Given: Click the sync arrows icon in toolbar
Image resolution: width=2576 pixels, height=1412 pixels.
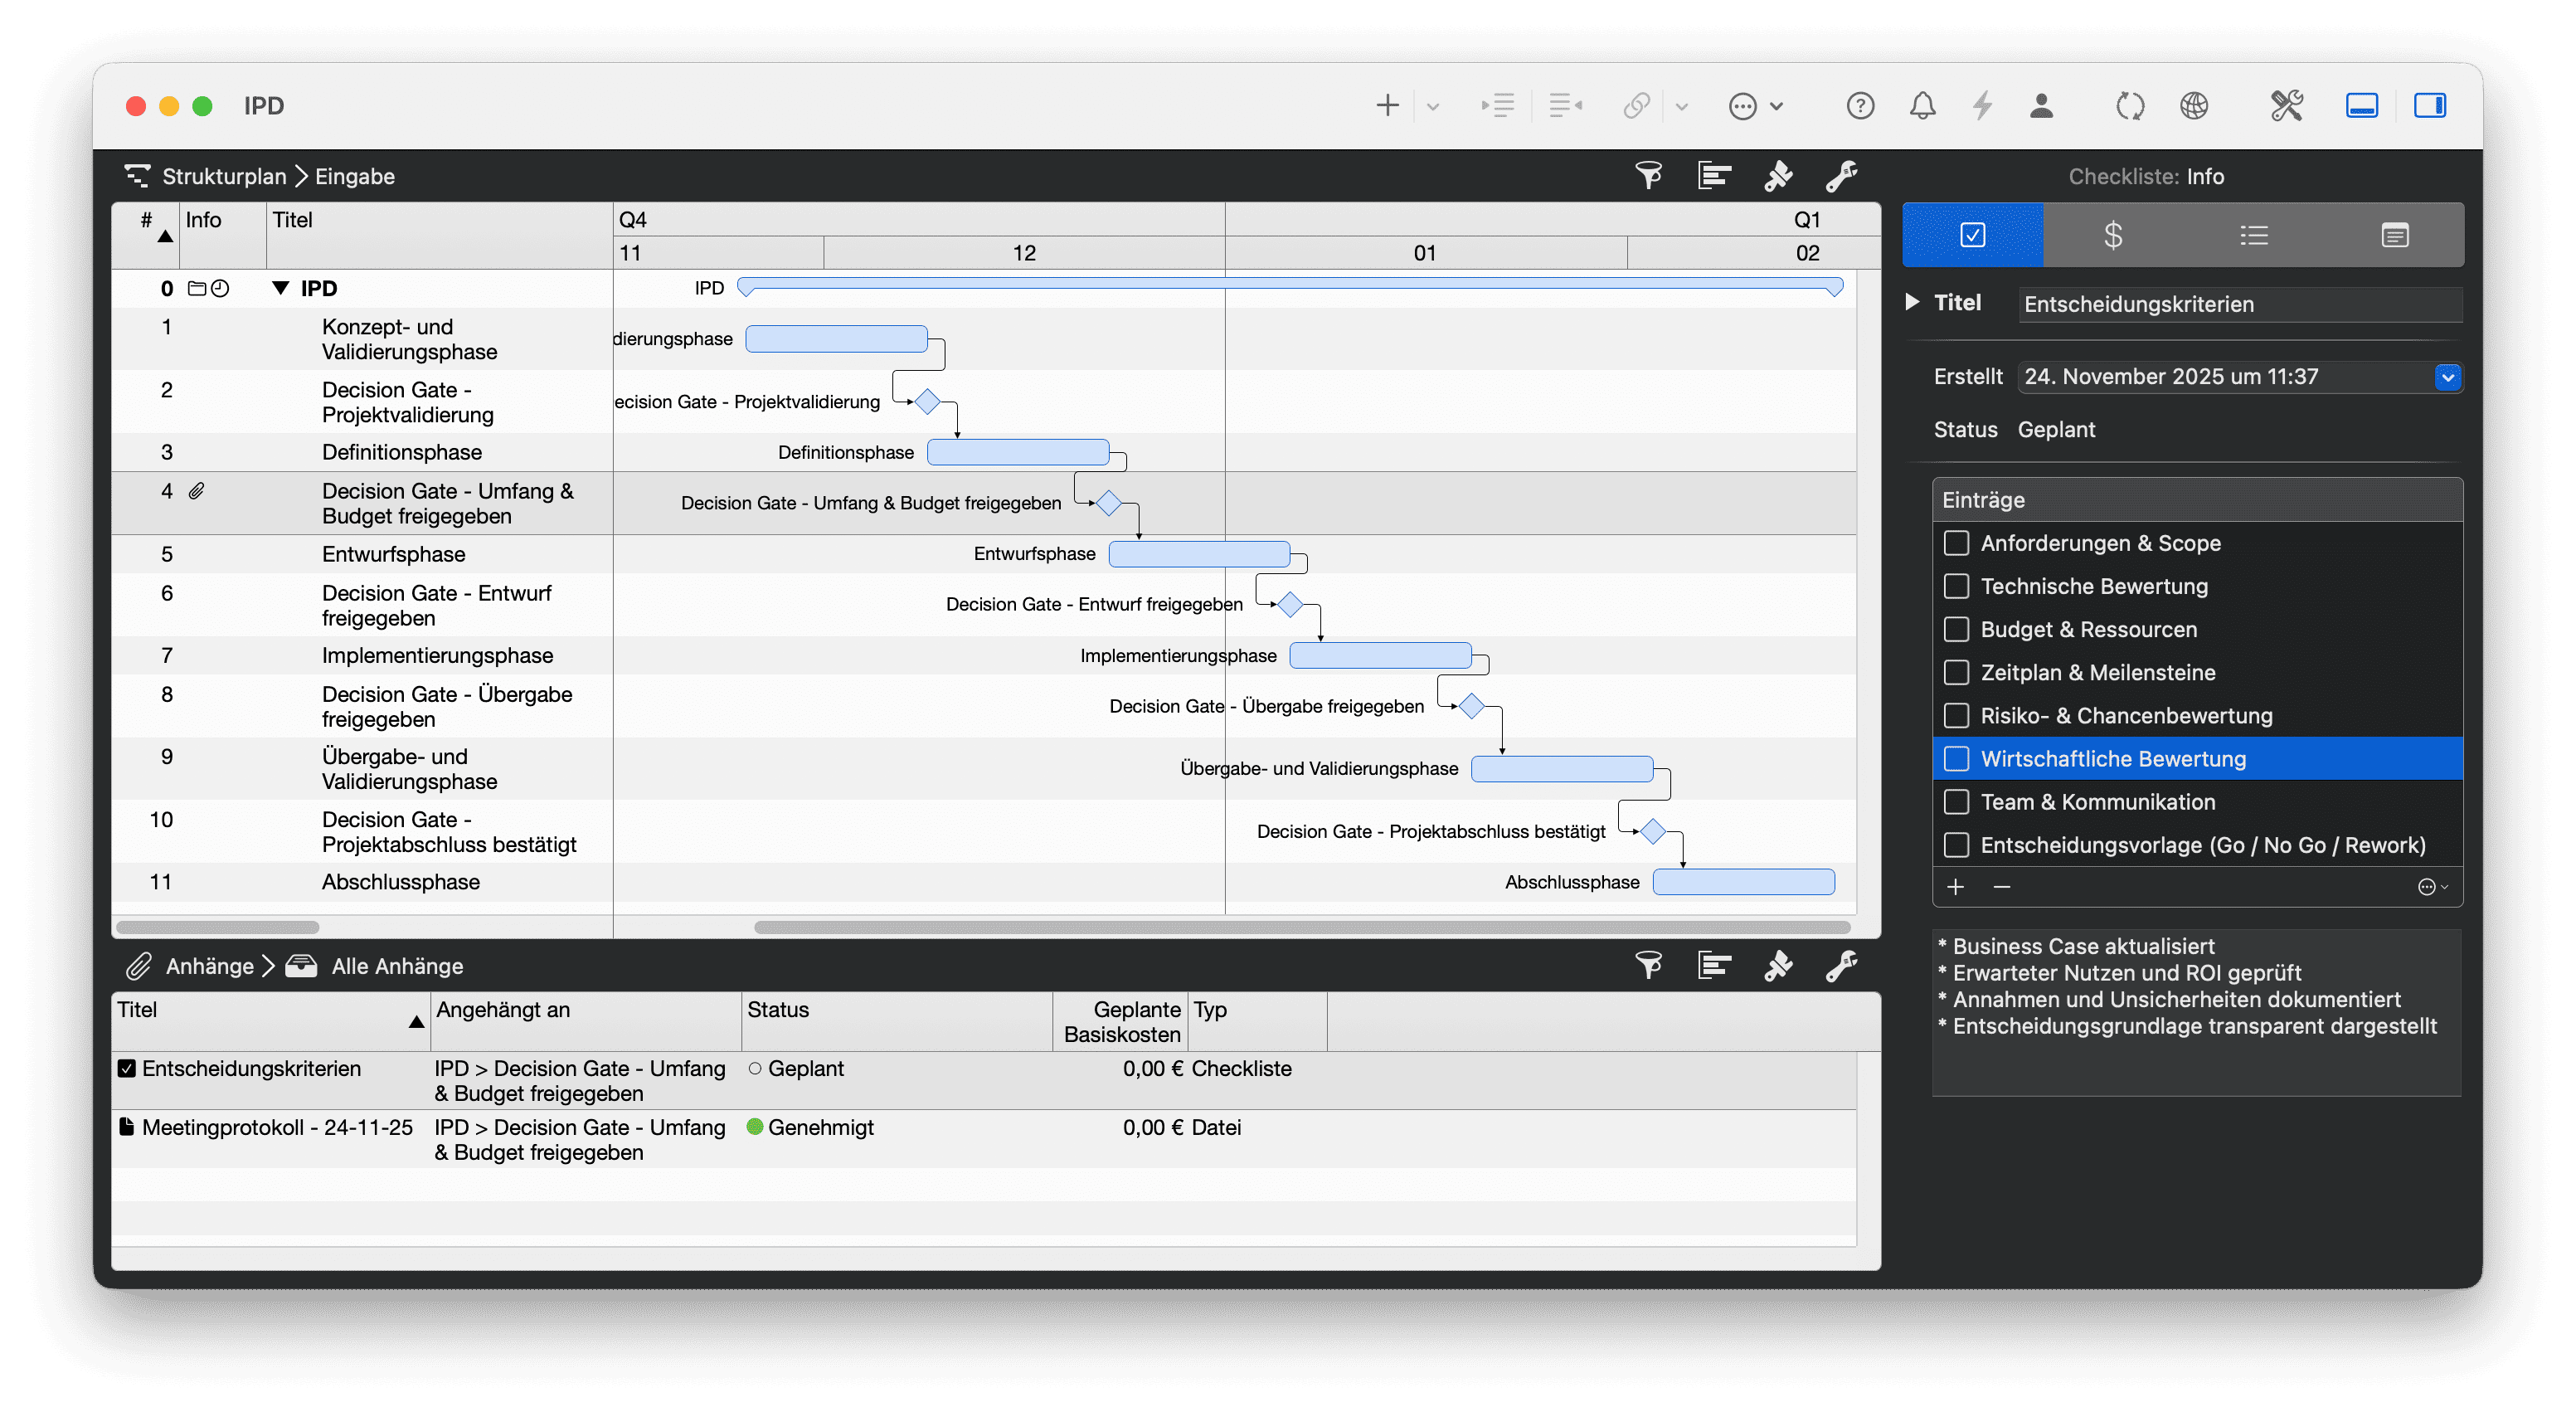Looking at the screenshot, I should (x=2130, y=106).
